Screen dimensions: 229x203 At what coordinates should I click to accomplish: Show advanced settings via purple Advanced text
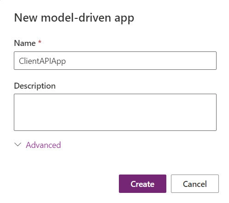tap(43, 145)
